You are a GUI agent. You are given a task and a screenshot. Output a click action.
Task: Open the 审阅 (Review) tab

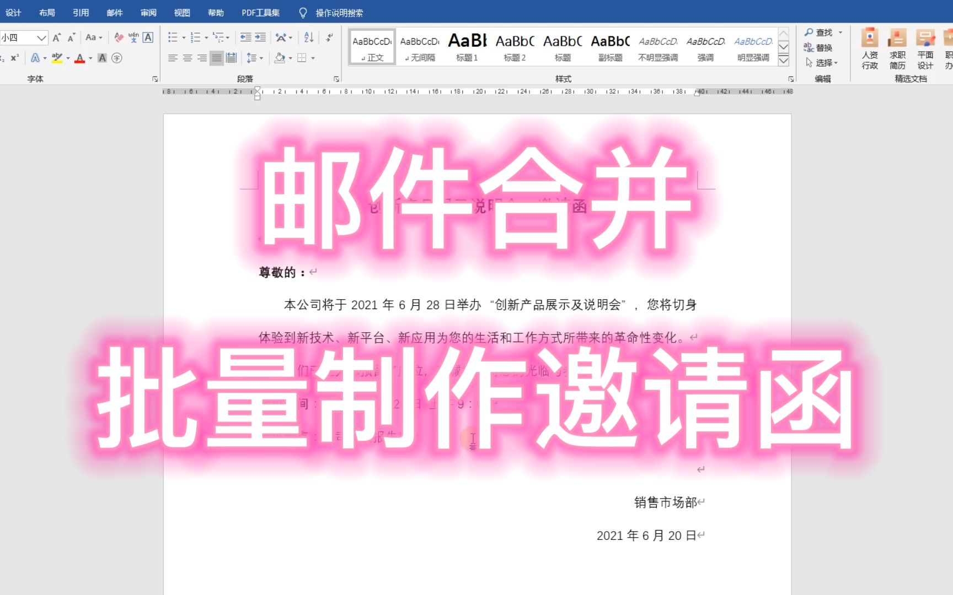148,13
